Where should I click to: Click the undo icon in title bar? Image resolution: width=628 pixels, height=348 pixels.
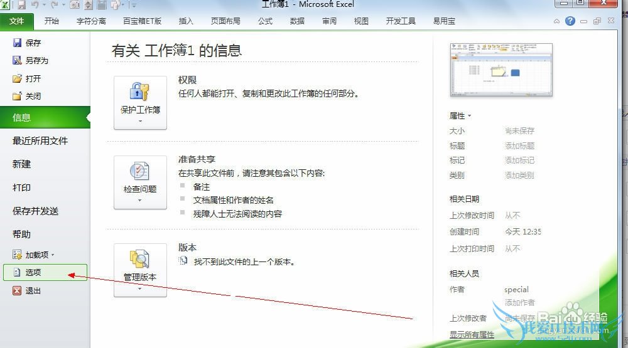pyautogui.click(x=35, y=5)
